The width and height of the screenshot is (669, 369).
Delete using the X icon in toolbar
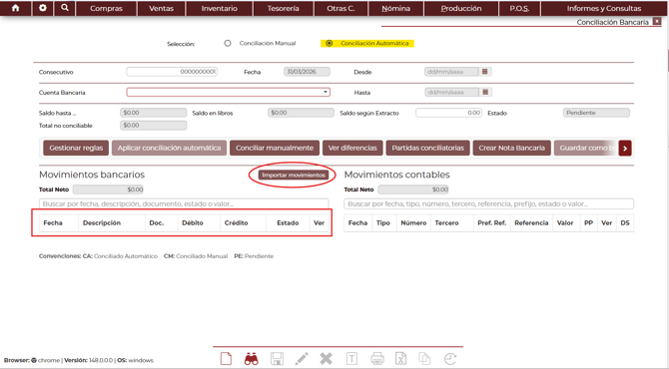326,359
